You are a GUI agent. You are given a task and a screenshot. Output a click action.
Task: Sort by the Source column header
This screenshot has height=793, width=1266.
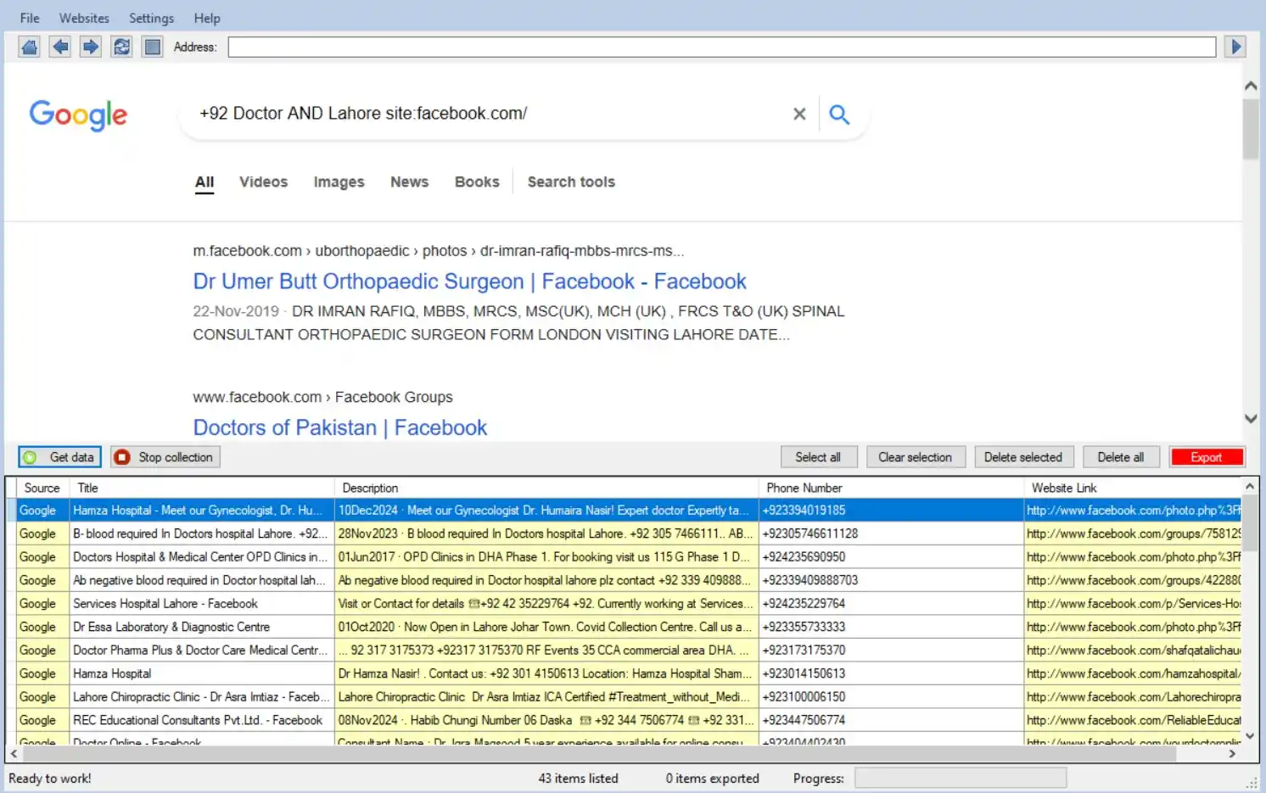(42, 488)
